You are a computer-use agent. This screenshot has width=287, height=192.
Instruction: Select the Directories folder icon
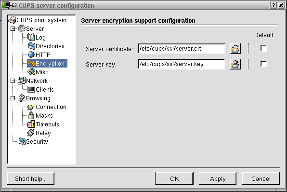[31, 46]
